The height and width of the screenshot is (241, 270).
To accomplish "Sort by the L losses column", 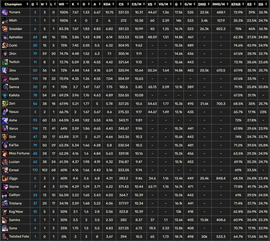I will tap(53, 4).
